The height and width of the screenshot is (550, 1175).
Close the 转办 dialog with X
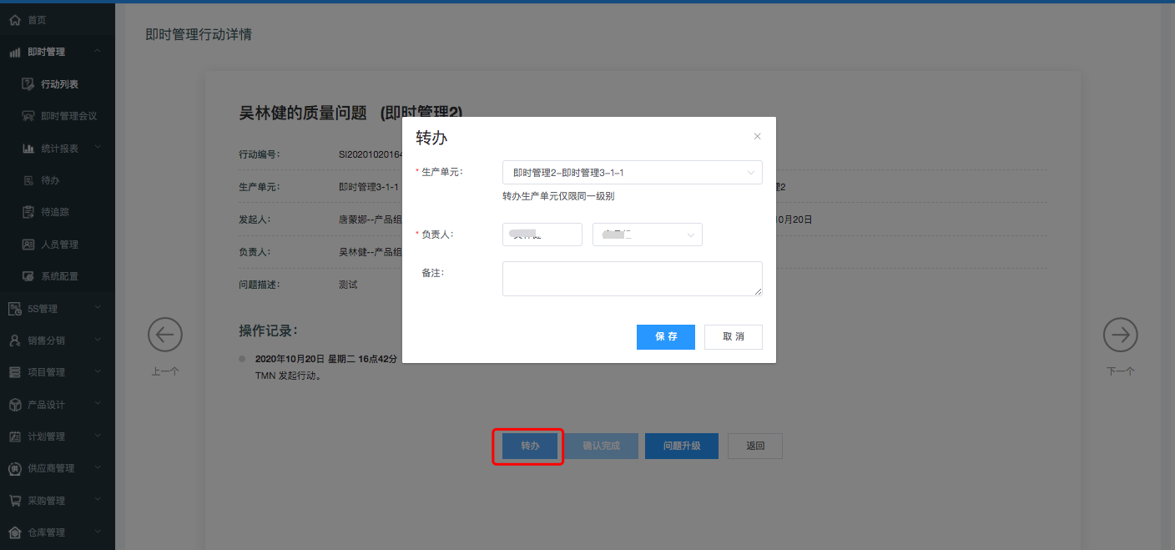(757, 137)
